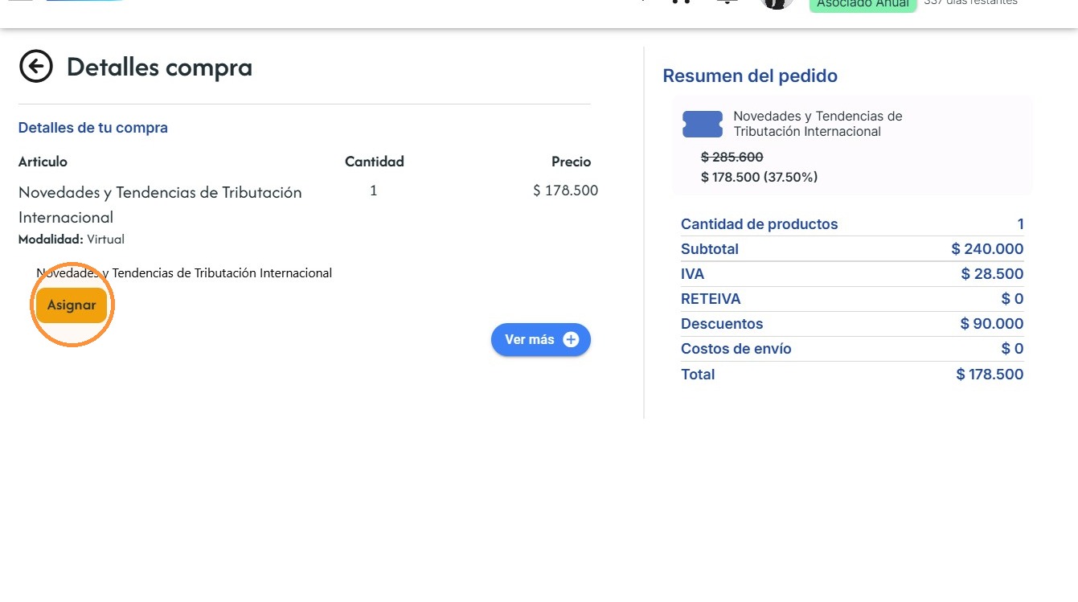Click the Asociado Anual membership badge
The height and width of the screenshot is (602, 1078).
[x=863, y=4]
